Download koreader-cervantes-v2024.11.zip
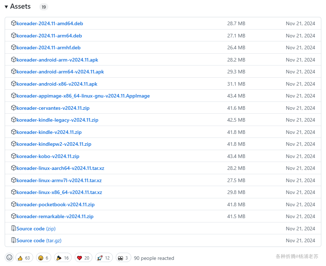The width and height of the screenshot is (326, 266). (53, 108)
